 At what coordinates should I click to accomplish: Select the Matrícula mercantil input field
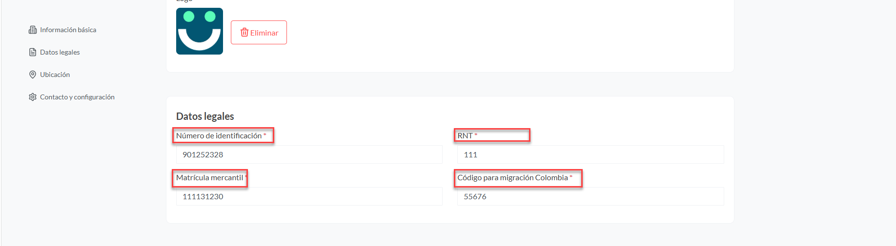[309, 196]
